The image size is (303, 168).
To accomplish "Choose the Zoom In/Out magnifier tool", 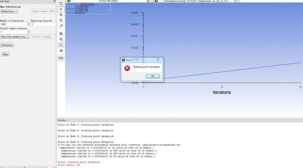I will click(x=61, y=15).
